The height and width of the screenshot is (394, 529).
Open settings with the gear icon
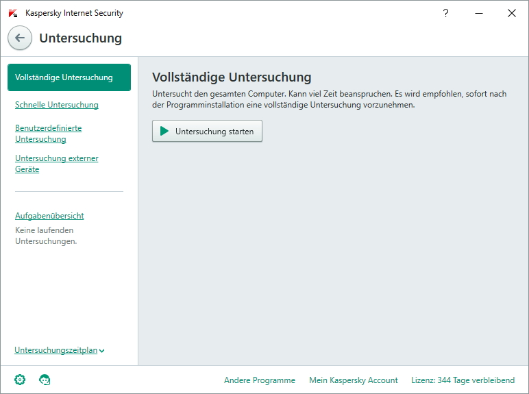[x=20, y=380]
